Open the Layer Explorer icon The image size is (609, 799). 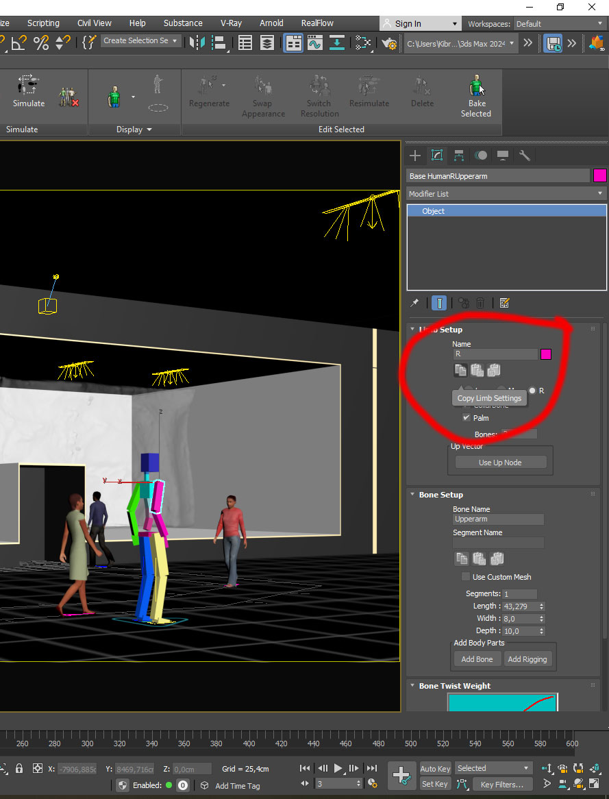click(267, 42)
